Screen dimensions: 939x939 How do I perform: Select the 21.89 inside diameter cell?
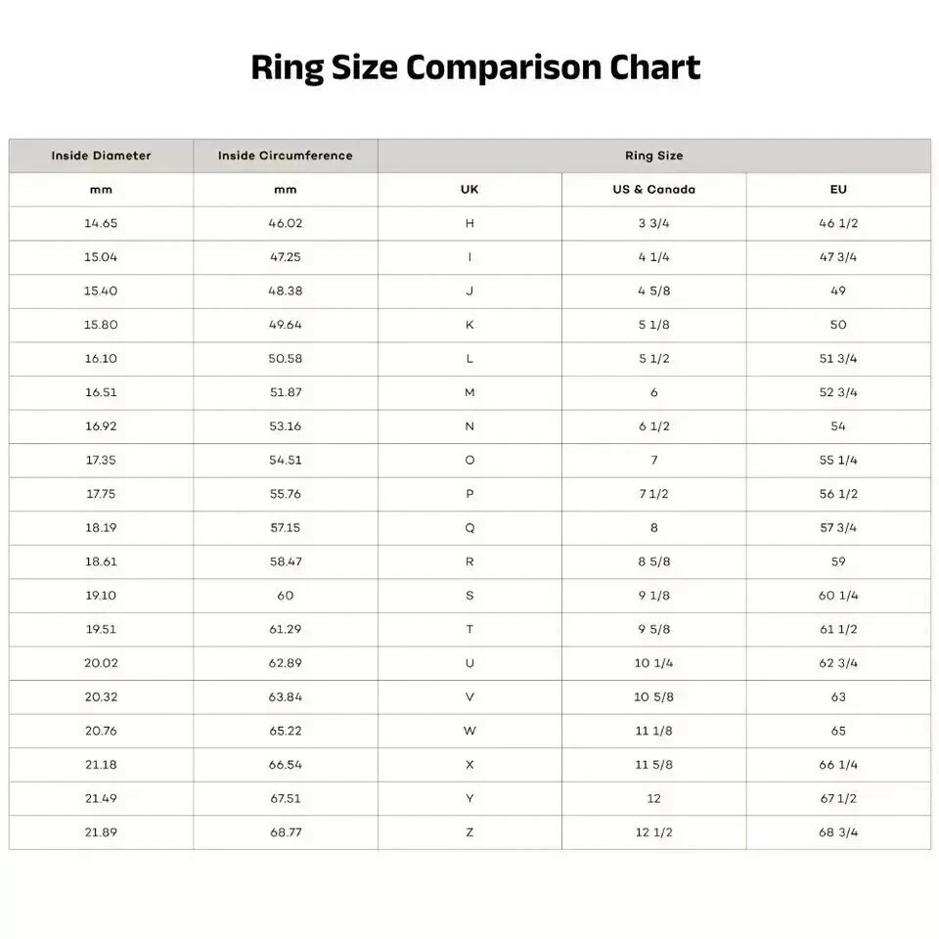pos(101,832)
